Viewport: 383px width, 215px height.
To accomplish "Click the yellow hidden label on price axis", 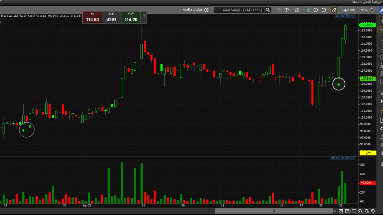I will (x=368, y=153).
